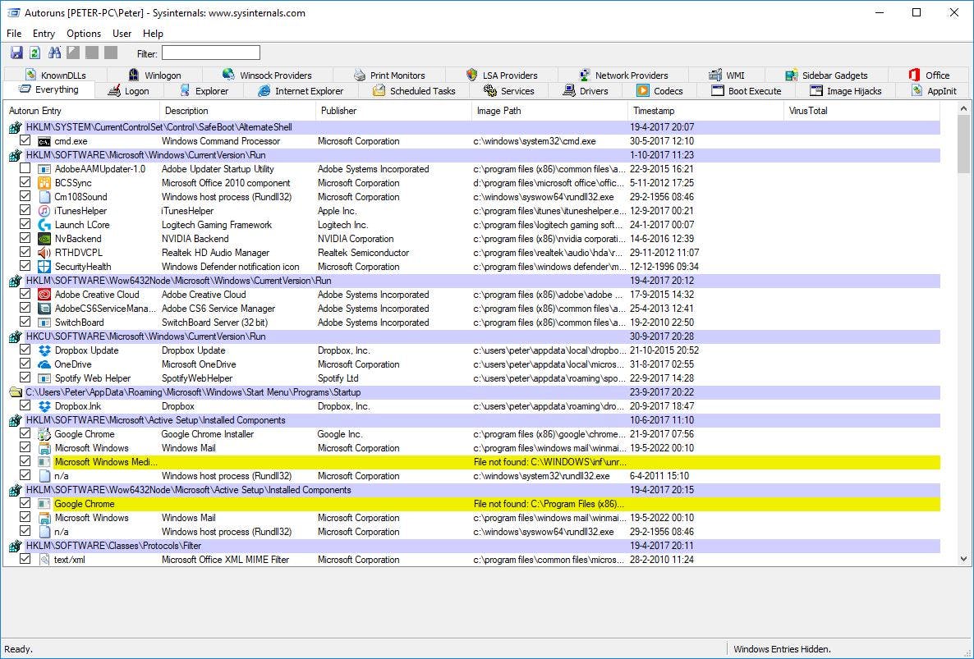Uncheck the cmd.exe autorun entry
This screenshot has width=974, height=659.
pyautogui.click(x=25, y=141)
